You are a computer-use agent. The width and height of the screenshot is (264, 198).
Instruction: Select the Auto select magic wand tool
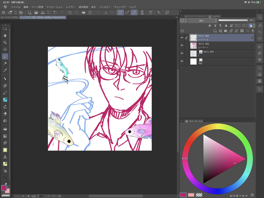click(5, 63)
